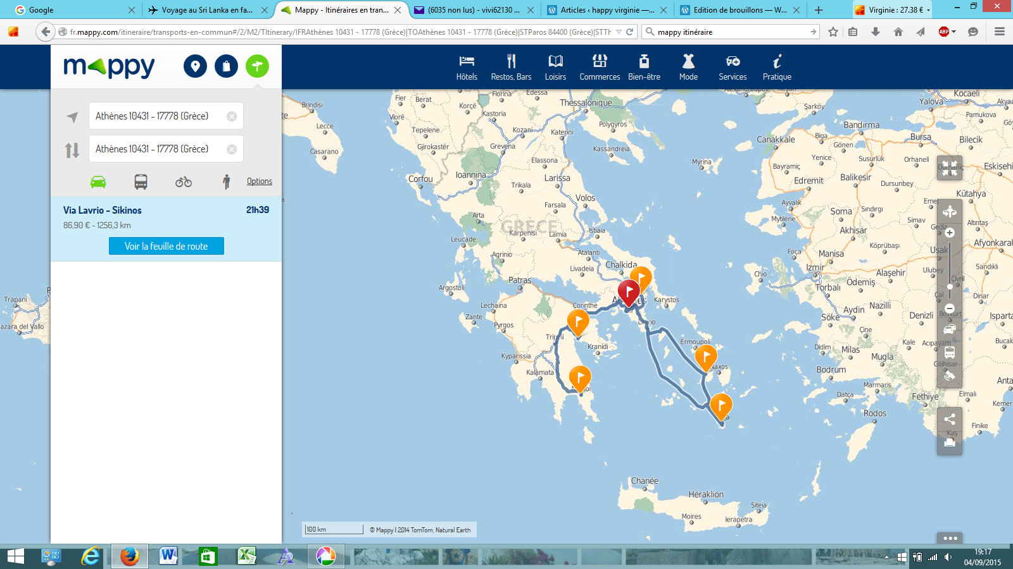Clear the departure address field
Image resolution: width=1013 pixels, height=569 pixels.
tap(232, 116)
